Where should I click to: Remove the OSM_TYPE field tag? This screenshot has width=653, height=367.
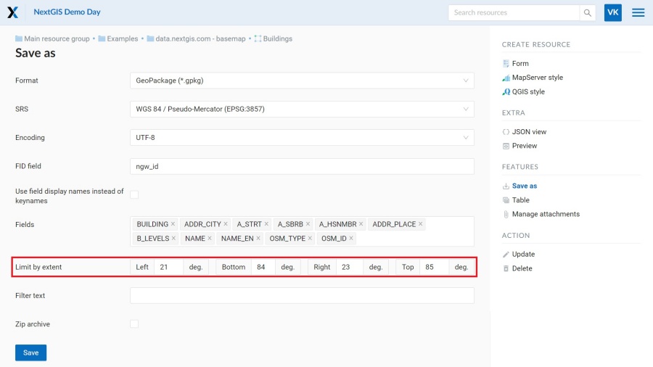click(310, 238)
